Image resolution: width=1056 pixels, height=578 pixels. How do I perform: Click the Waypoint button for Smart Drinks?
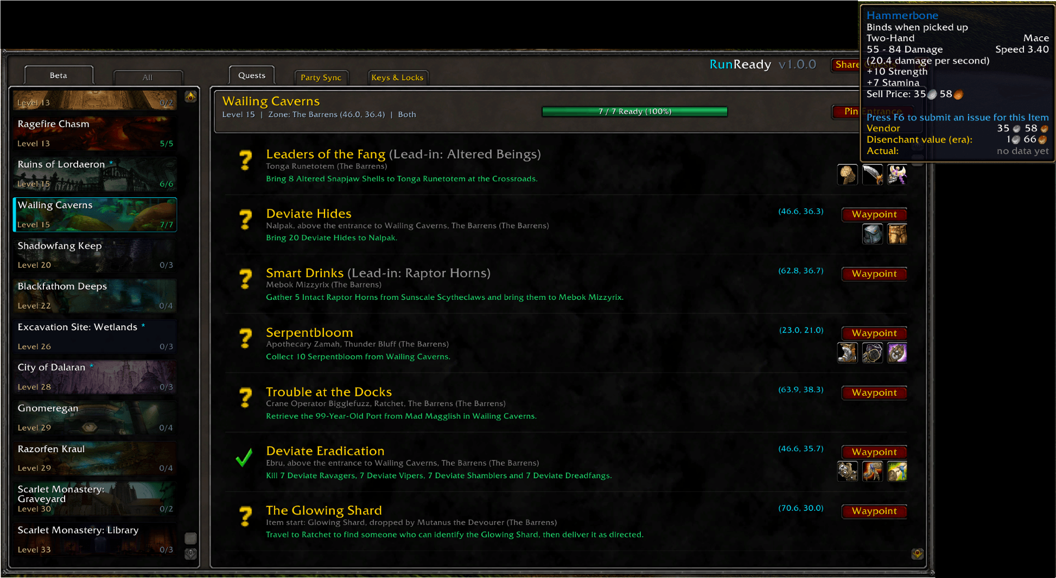coord(874,274)
